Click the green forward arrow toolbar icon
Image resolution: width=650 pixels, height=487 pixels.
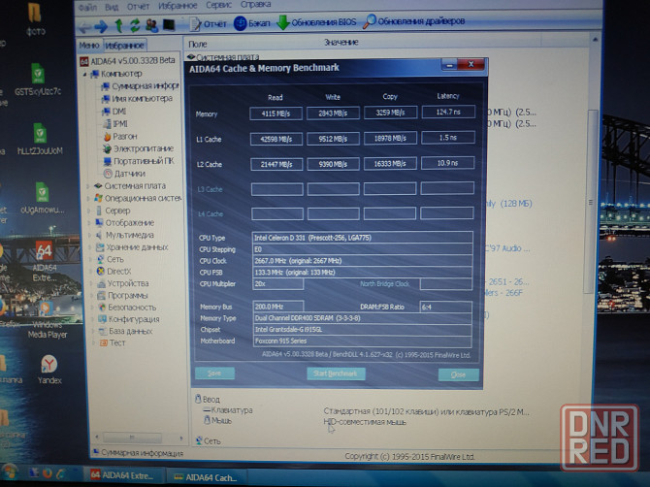tap(102, 26)
